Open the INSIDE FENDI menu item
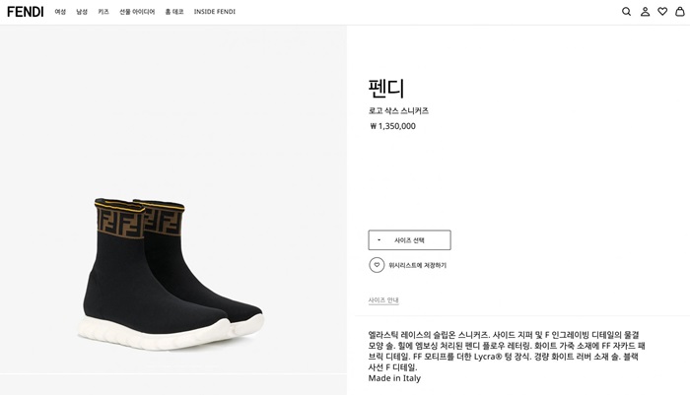This screenshot has width=690, height=395. [x=214, y=12]
